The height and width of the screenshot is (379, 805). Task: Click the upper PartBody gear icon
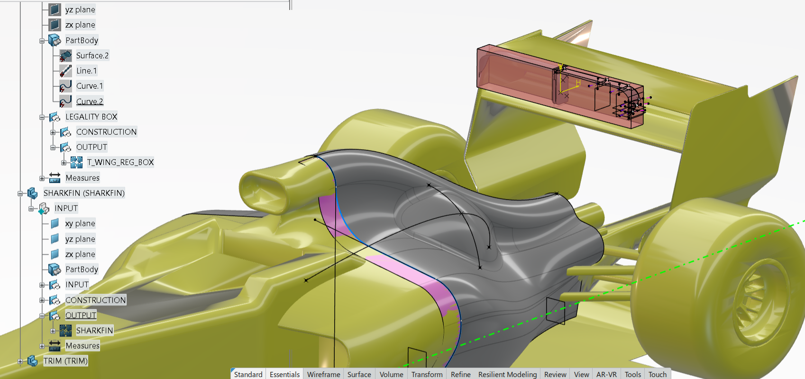pos(55,40)
